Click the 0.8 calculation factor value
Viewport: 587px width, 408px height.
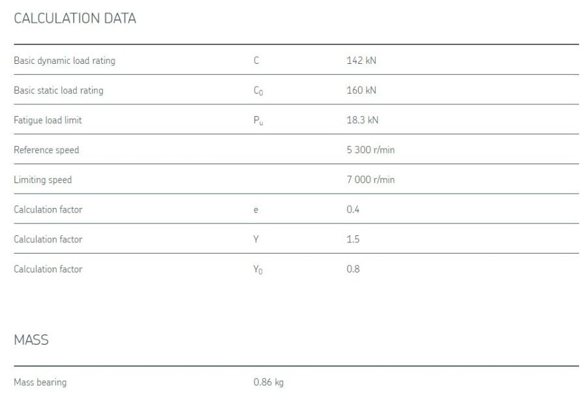pyautogui.click(x=353, y=269)
